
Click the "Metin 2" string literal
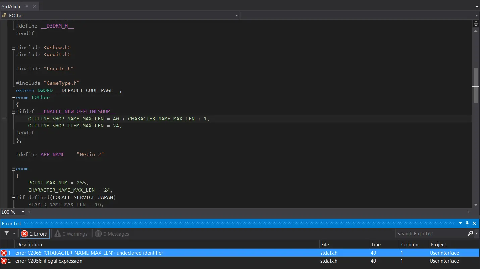pyautogui.click(x=90, y=154)
